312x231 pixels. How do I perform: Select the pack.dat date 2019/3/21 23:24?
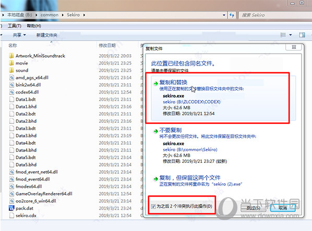pyautogui.click(x=115, y=208)
